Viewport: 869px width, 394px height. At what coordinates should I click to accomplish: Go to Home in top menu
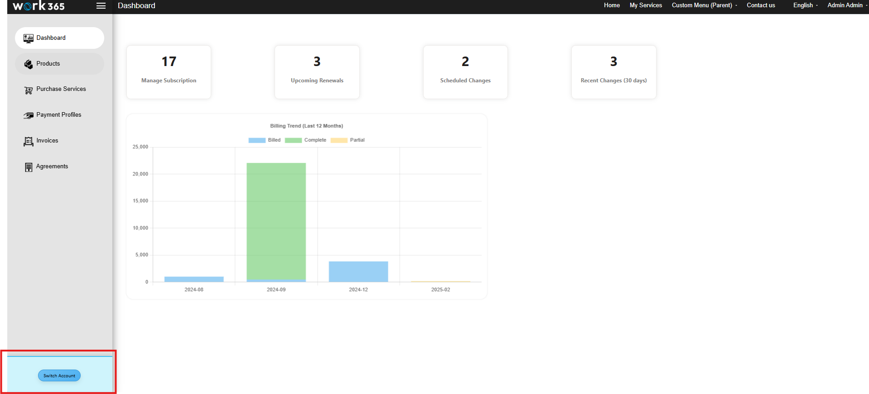pyautogui.click(x=612, y=5)
